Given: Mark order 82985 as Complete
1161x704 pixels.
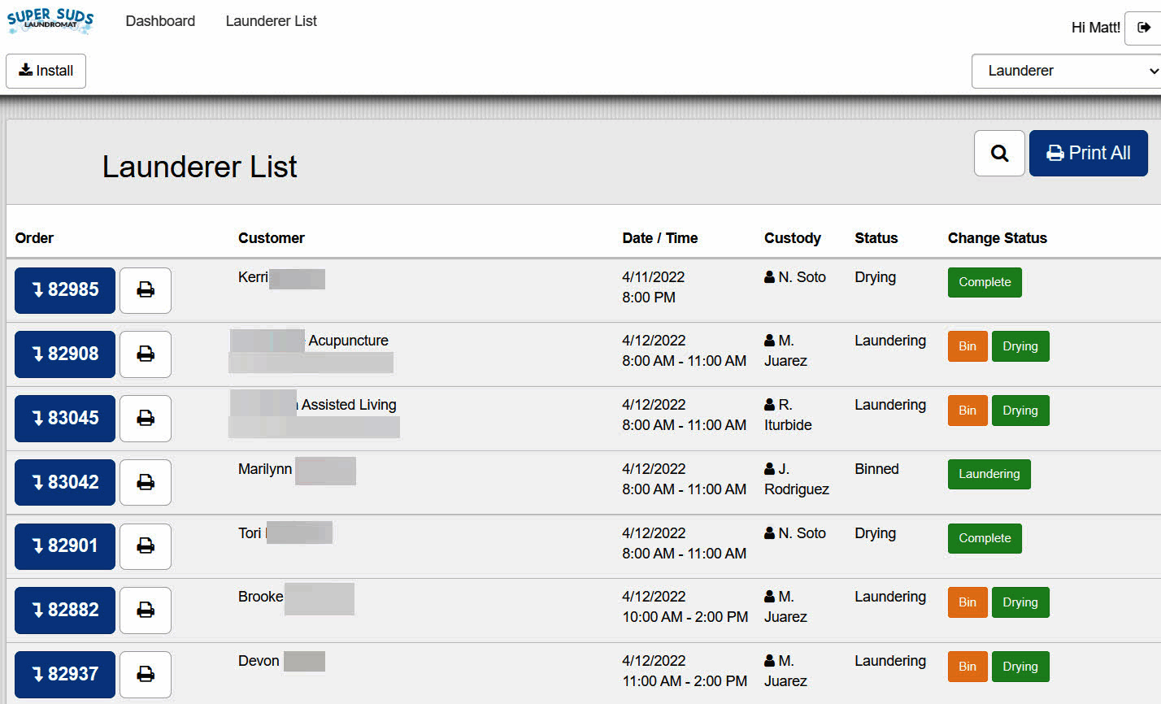Looking at the screenshot, I should tap(984, 283).
